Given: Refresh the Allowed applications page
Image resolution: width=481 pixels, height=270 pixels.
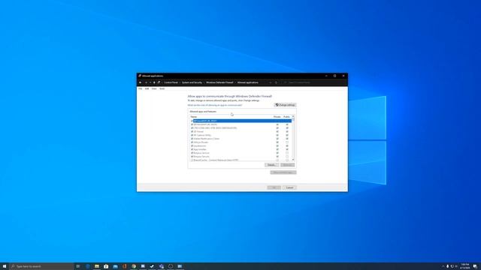Looking at the screenshot, I should (276, 82).
